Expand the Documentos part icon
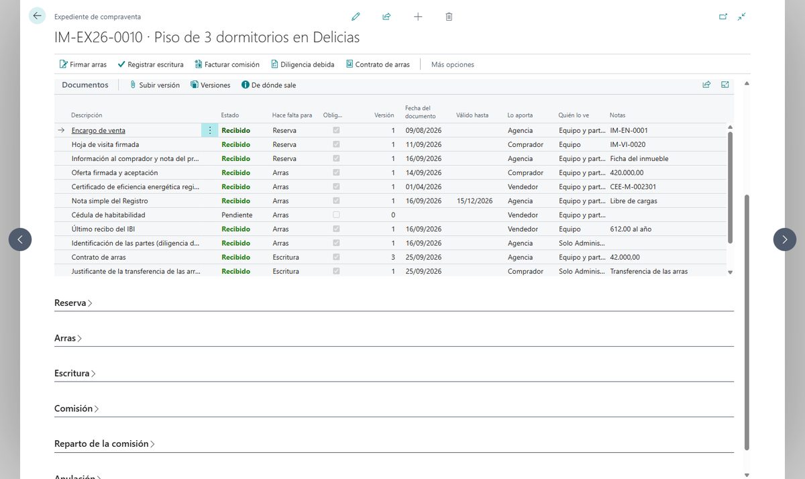The height and width of the screenshot is (479, 805). tap(725, 85)
